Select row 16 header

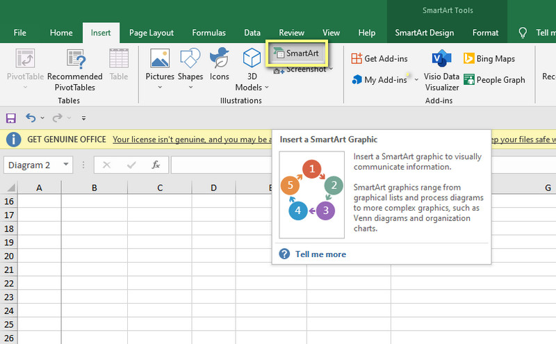point(9,201)
